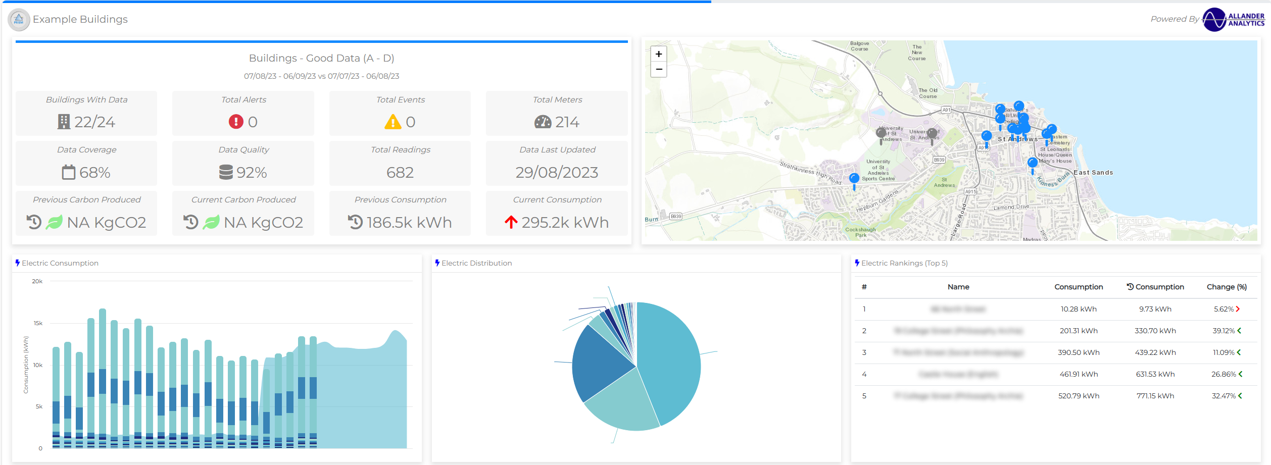Click the red upward arrow beside Current Consumption
Image resolution: width=1271 pixels, height=465 pixels.
512,222
